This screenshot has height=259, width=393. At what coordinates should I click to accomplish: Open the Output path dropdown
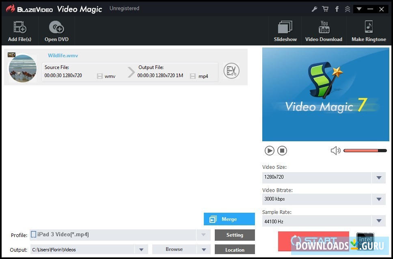[141, 249]
